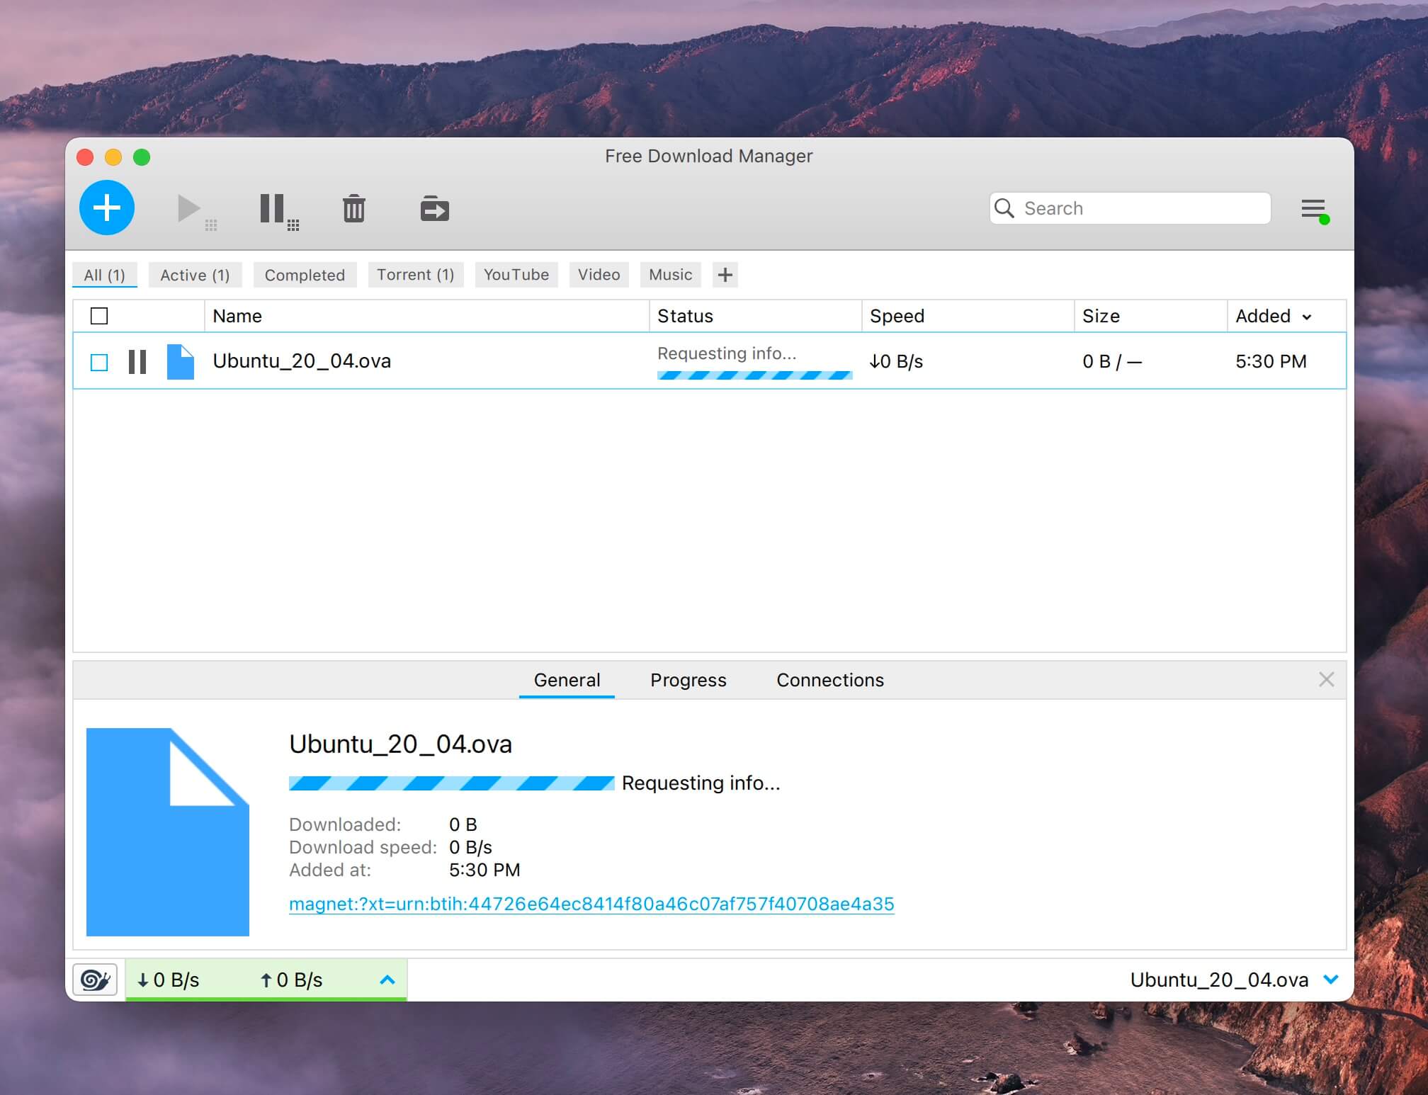Image resolution: width=1428 pixels, height=1095 pixels.
Task: Expand the speed panel up chevron
Action: [x=387, y=980]
